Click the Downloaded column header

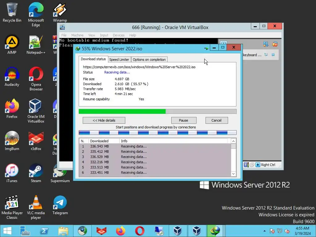[x=104, y=141]
